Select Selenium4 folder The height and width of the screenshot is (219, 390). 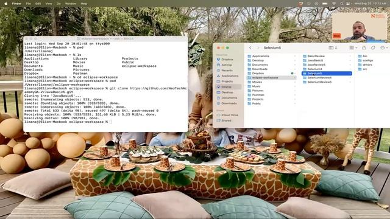(x=327, y=69)
